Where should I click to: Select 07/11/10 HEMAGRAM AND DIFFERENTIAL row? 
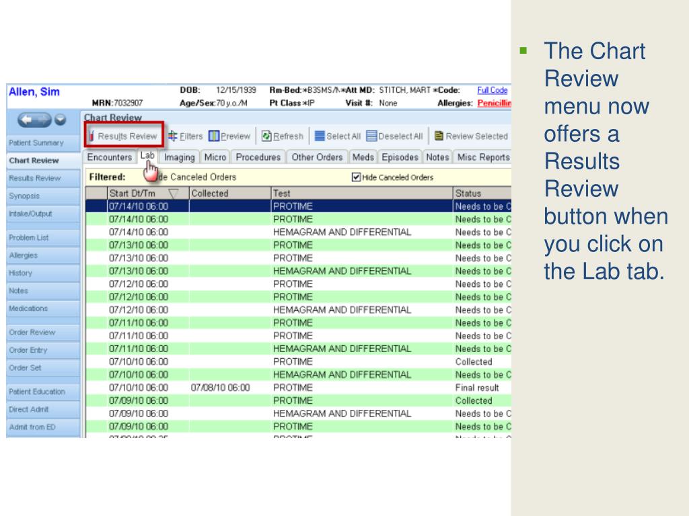click(298, 349)
